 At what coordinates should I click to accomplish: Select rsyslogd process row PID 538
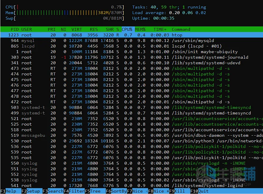coord(131,180)
